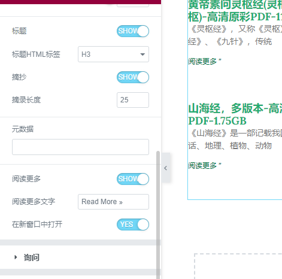Toggle the 阅读更多 SHOW switch
The width and height of the screenshot is (282, 279).
[133, 179]
